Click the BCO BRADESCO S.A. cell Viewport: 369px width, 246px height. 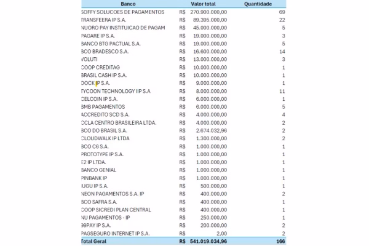tap(107, 52)
